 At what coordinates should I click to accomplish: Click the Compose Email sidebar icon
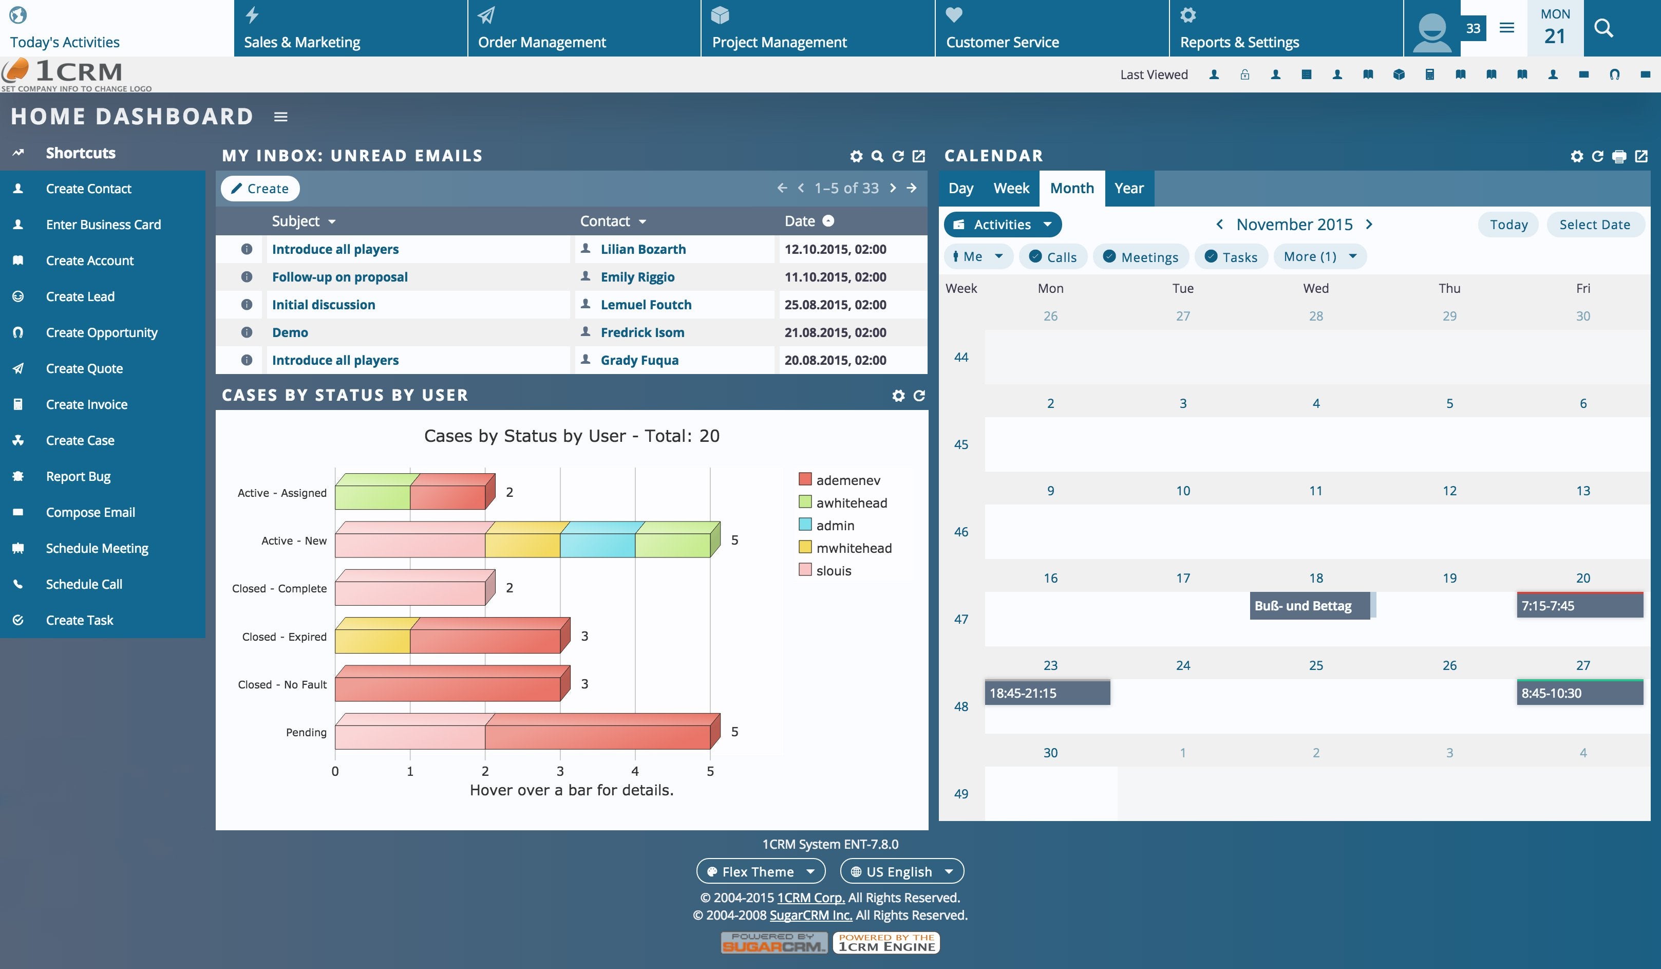17,511
